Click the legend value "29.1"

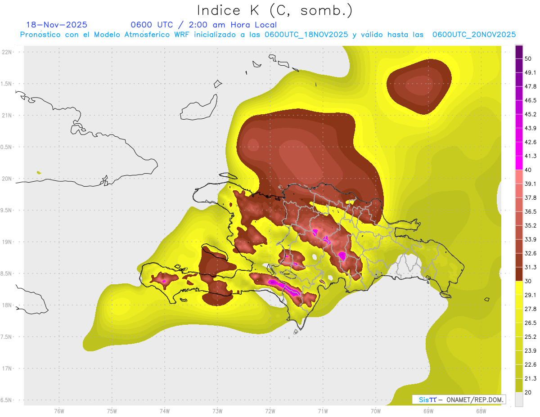pyautogui.click(x=531, y=295)
